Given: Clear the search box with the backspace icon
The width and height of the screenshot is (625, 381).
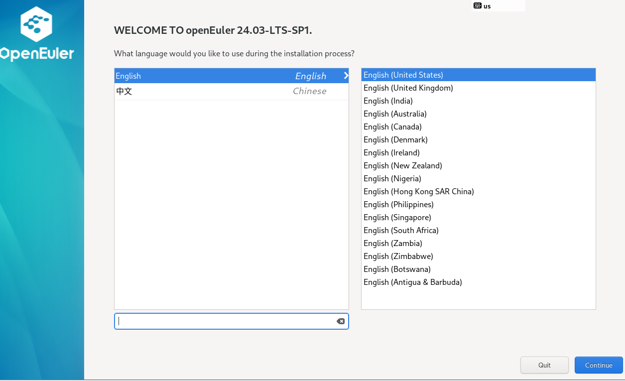Looking at the screenshot, I should point(341,321).
